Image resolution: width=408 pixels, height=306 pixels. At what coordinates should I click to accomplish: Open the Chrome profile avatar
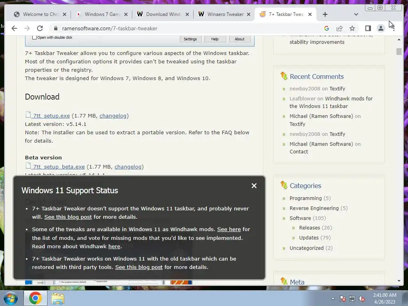pyautogui.click(x=381, y=28)
